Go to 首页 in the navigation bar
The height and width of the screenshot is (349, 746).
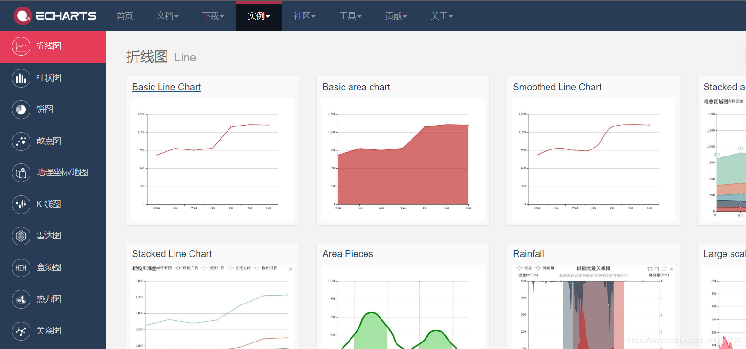[x=125, y=16]
